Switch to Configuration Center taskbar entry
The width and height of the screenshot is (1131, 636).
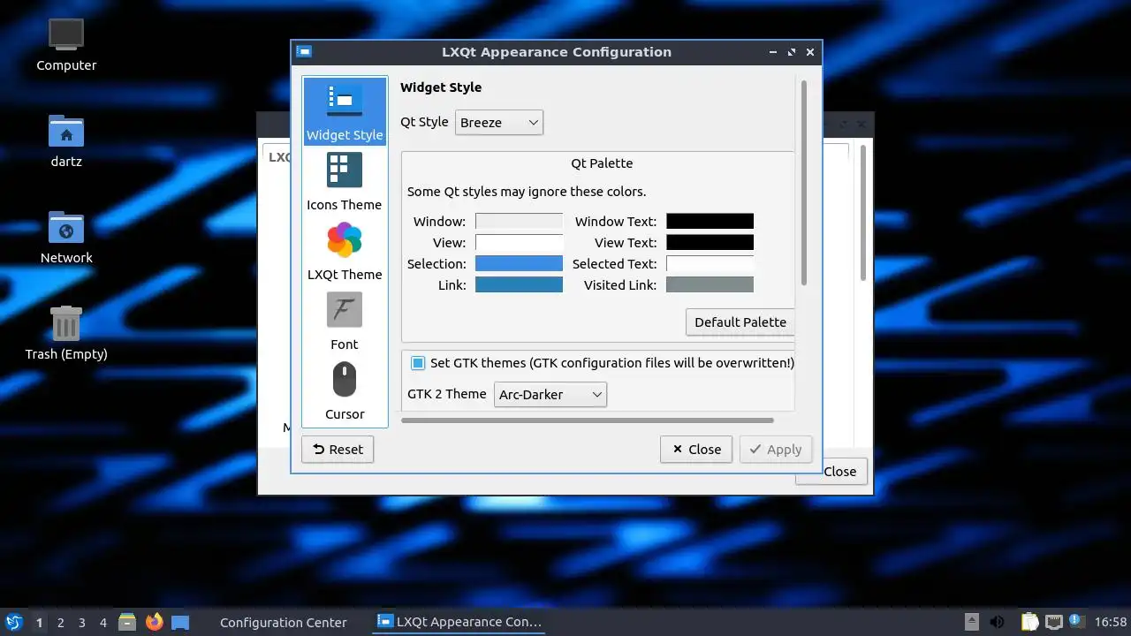point(283,622)
